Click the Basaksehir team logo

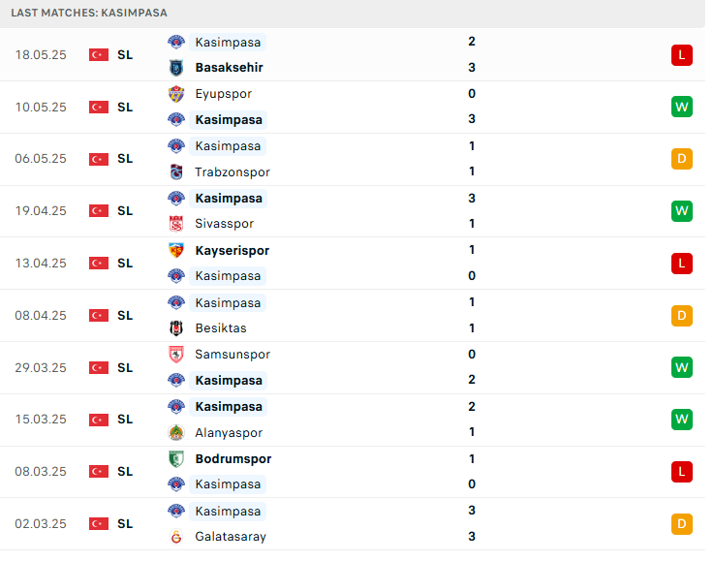click(176, 68)
